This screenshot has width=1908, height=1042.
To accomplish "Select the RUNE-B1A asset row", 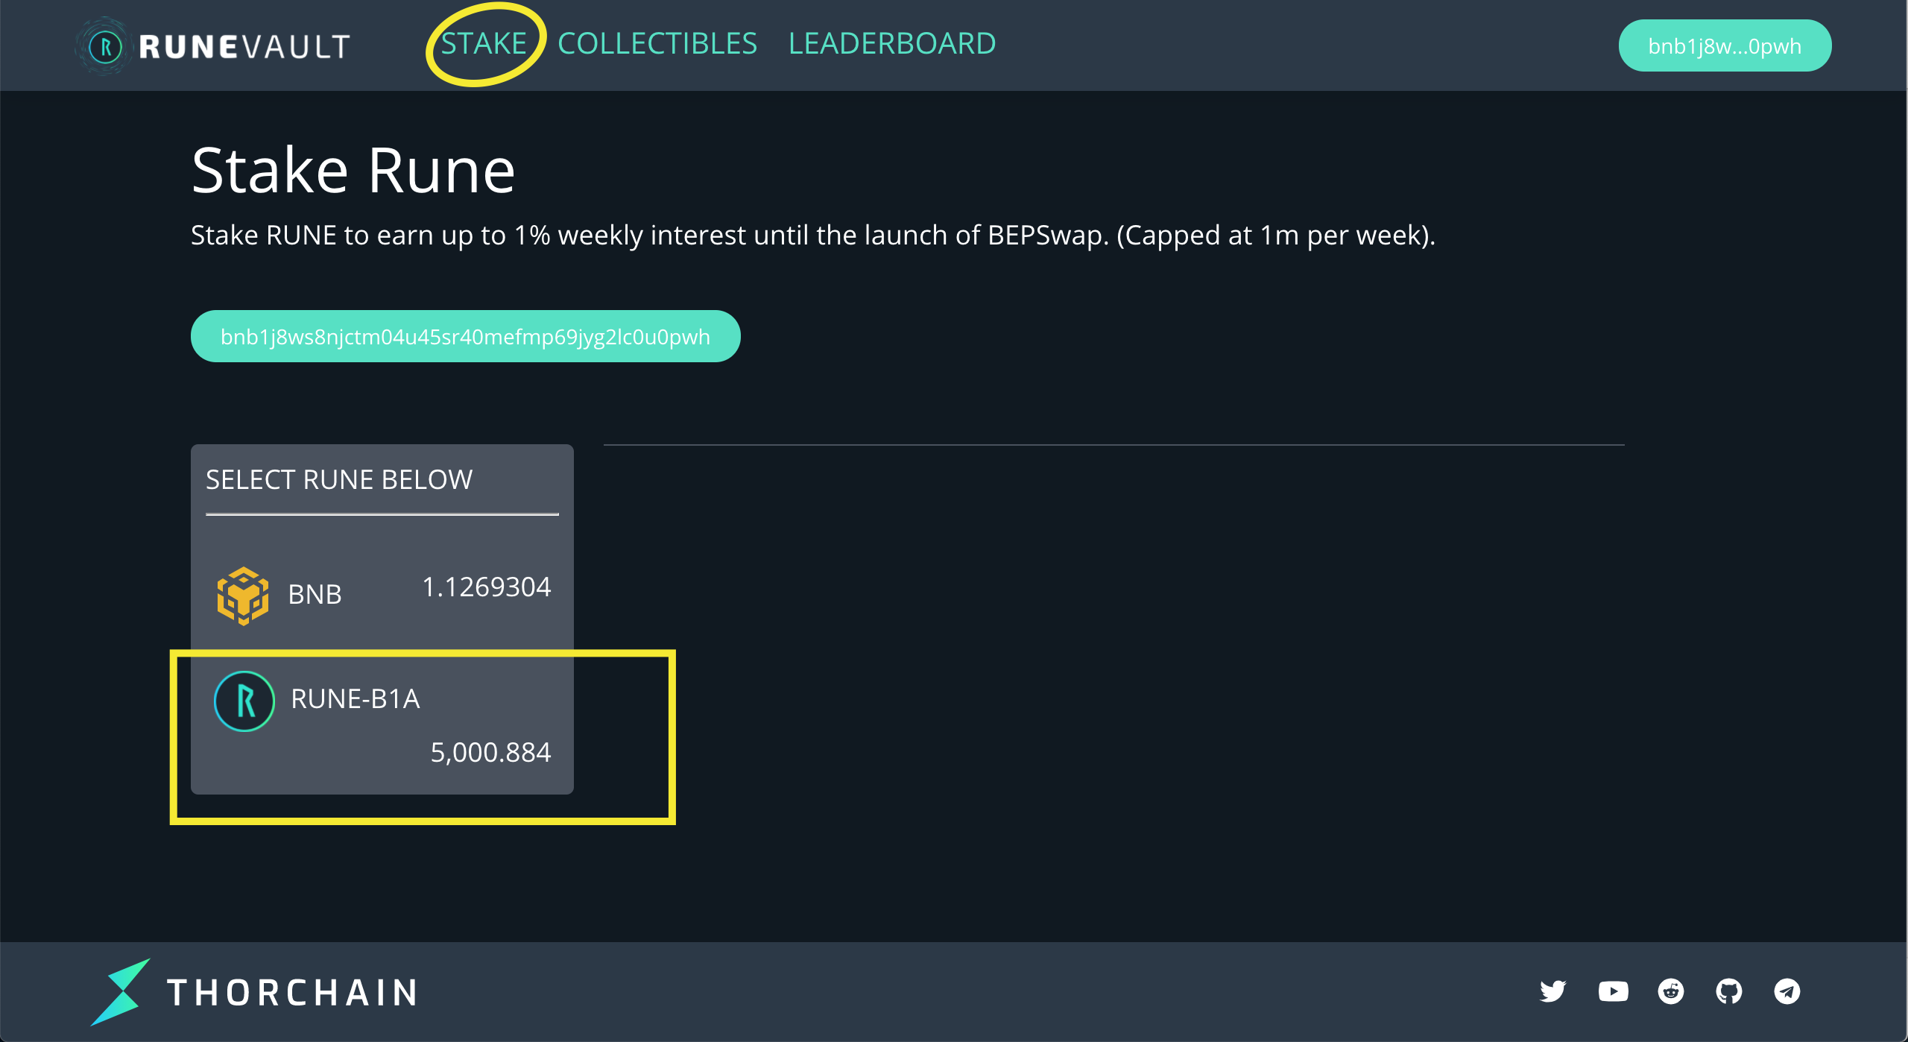I will point(382,723).
